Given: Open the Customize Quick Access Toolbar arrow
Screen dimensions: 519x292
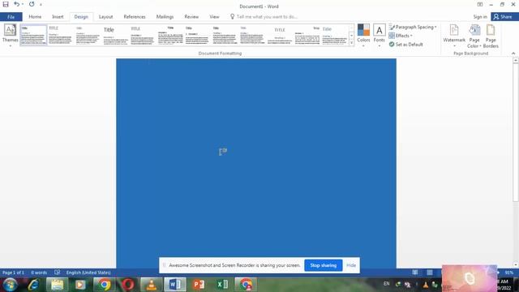Looking at the screenshot, I should coord(41,5).
